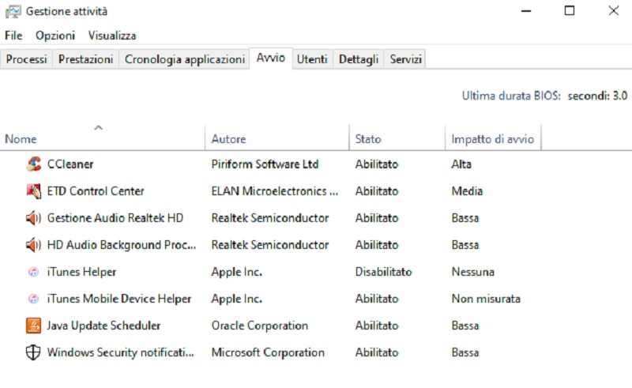This screenshot has height=388, width=632.
Task: Open the Opzioni menu
Action: coord(55,36)
